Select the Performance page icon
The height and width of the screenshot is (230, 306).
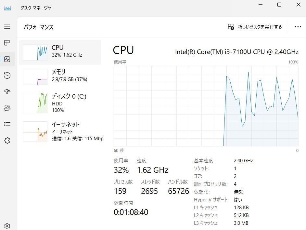click(x=7, y=59)
